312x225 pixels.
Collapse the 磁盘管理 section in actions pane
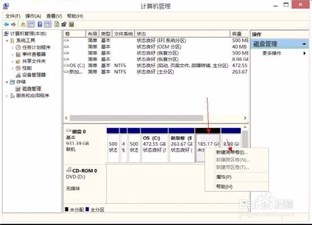pos(304,44)
